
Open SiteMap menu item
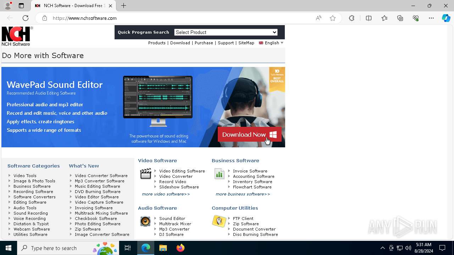click(x=246, y=43)
